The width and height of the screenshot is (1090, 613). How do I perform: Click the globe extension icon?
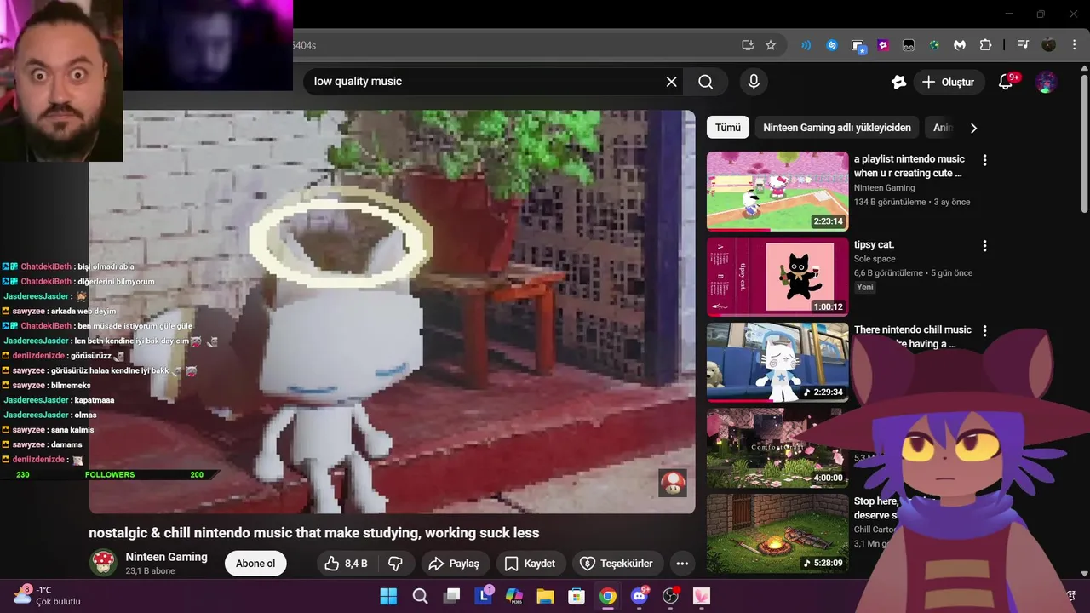point(934,45)
